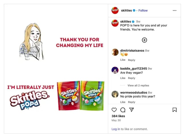Screen dimensions: 185x138
Task: View the 384 likes list
Action: pos(119,116)
